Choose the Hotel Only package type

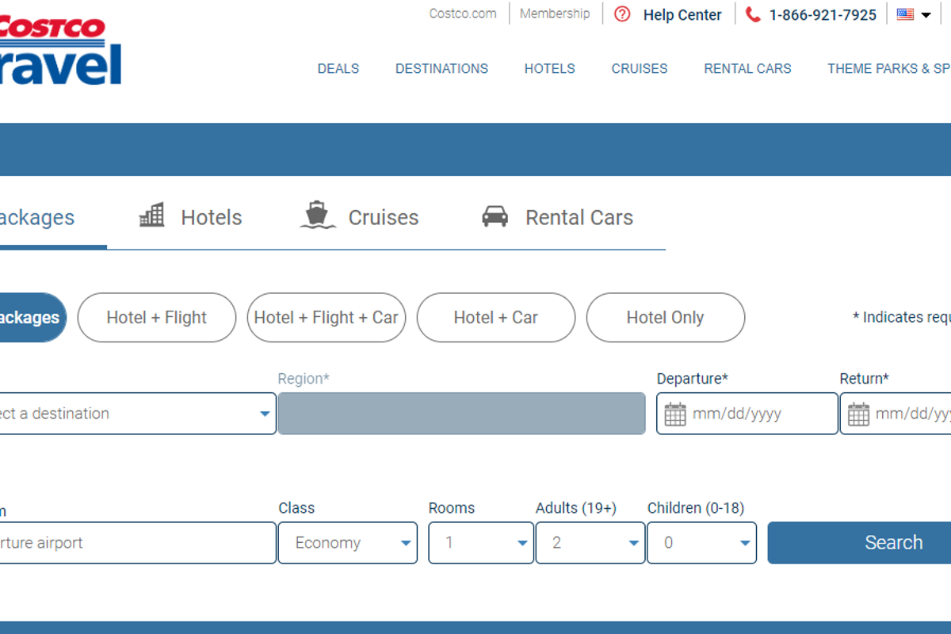tap(665, 318)
